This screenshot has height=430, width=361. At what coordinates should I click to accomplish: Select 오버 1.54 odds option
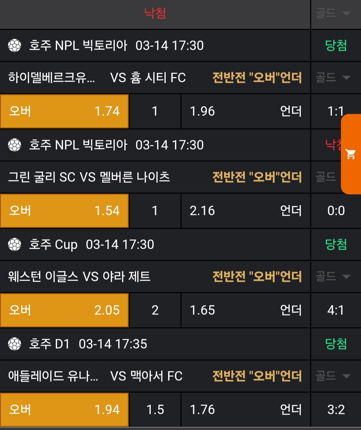point(65,211)
